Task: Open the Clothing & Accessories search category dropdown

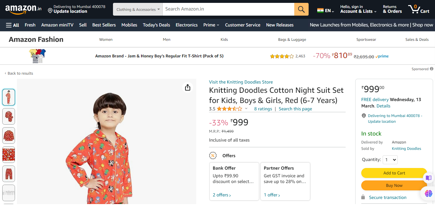Action: (138, 9)
